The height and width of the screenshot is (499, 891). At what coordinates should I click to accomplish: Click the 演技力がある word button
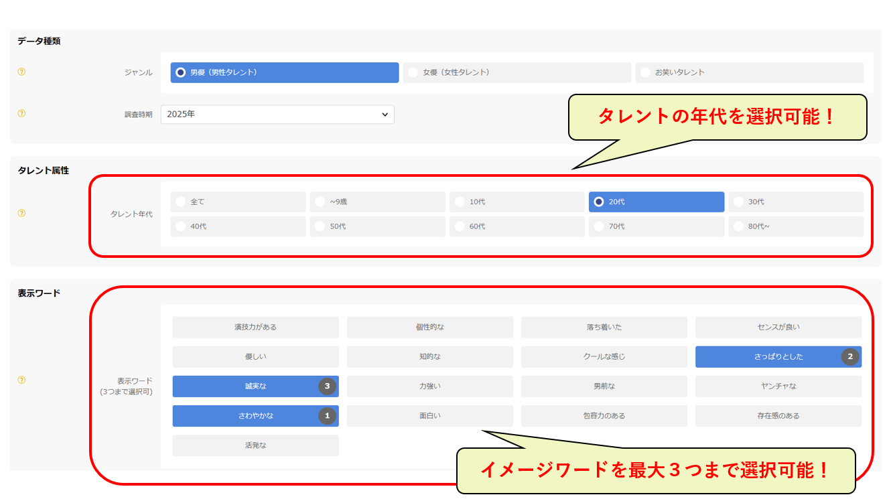(255, 328)
